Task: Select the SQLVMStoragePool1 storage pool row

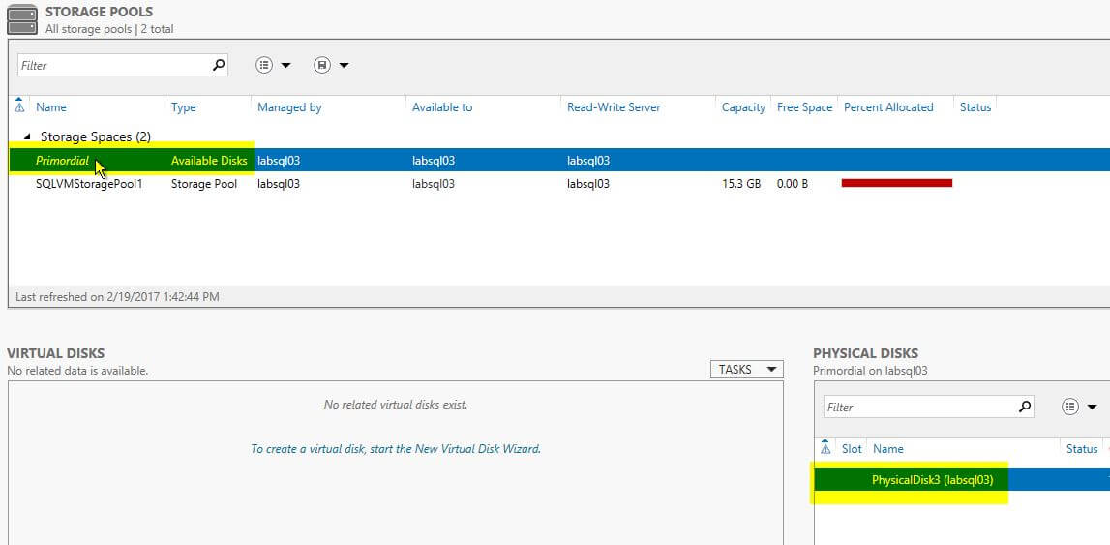Action: 89,184
